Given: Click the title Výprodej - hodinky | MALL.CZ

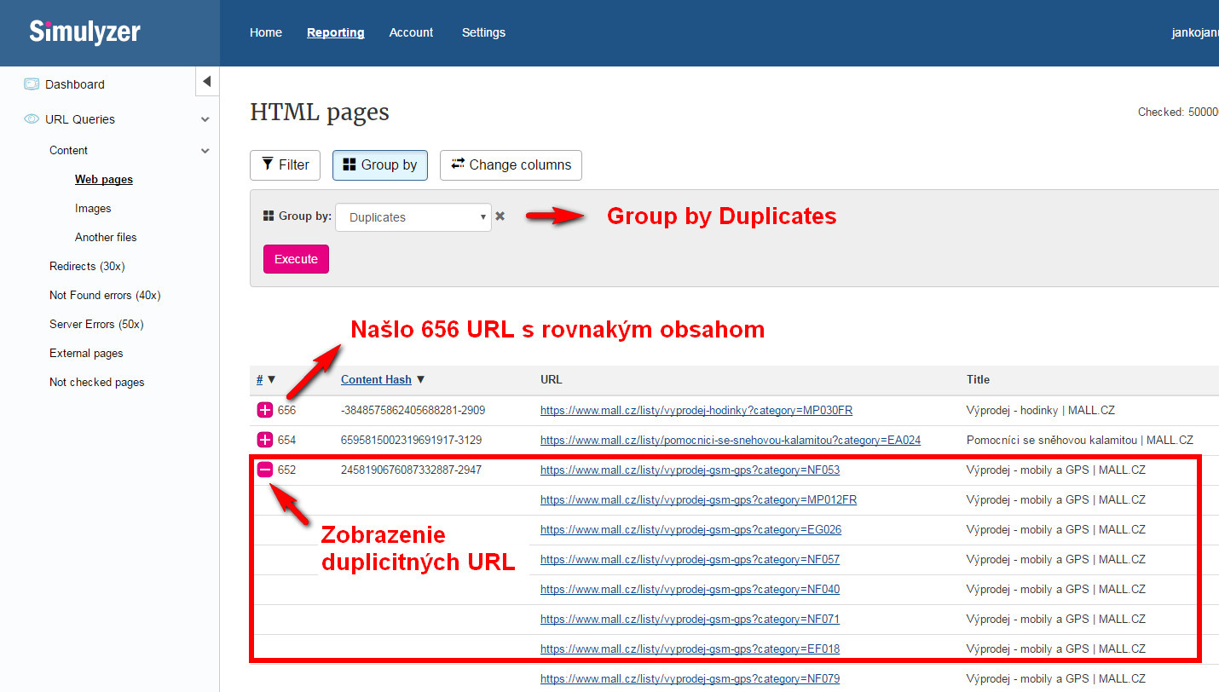Looking at the screenshot, I should pyautogui.click(x=1041, y=410).
